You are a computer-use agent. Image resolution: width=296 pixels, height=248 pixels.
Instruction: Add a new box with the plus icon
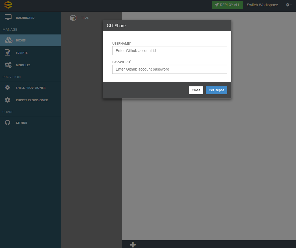[132, 244]
